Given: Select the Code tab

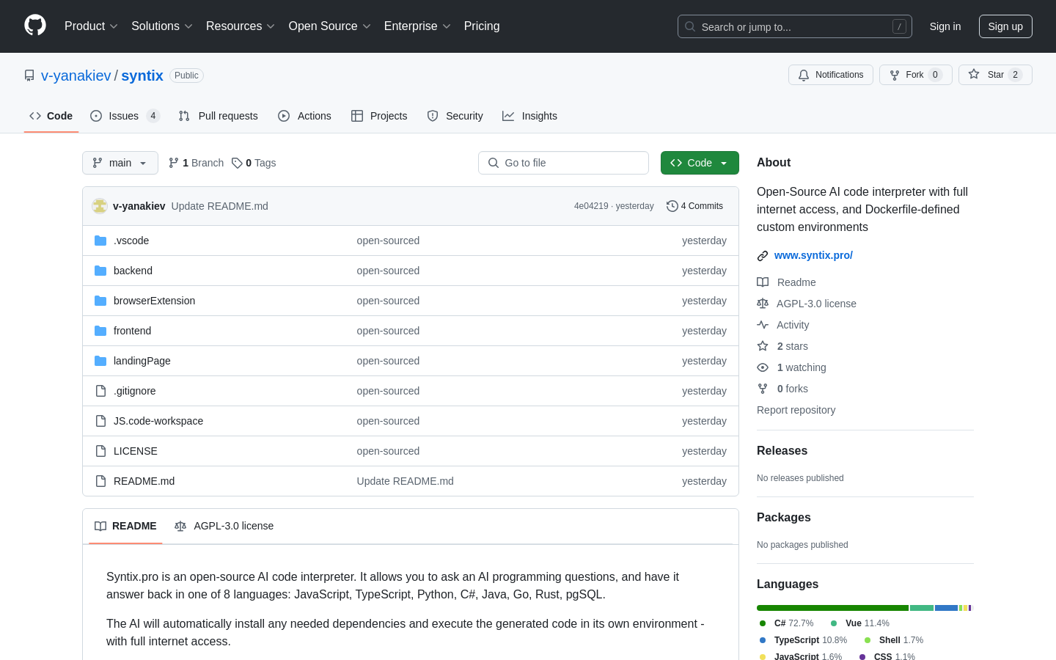Looking at the screenshot, I should click(x=51, y=116).
